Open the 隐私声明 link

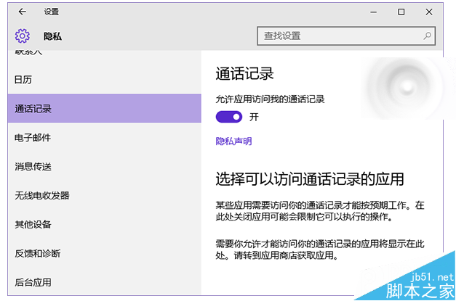pyautogui.click(x=233, y=141)
